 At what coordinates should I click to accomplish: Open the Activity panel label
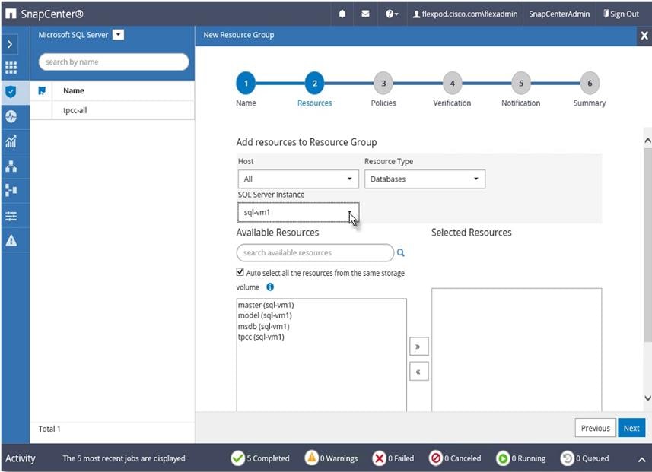point(21,458)
